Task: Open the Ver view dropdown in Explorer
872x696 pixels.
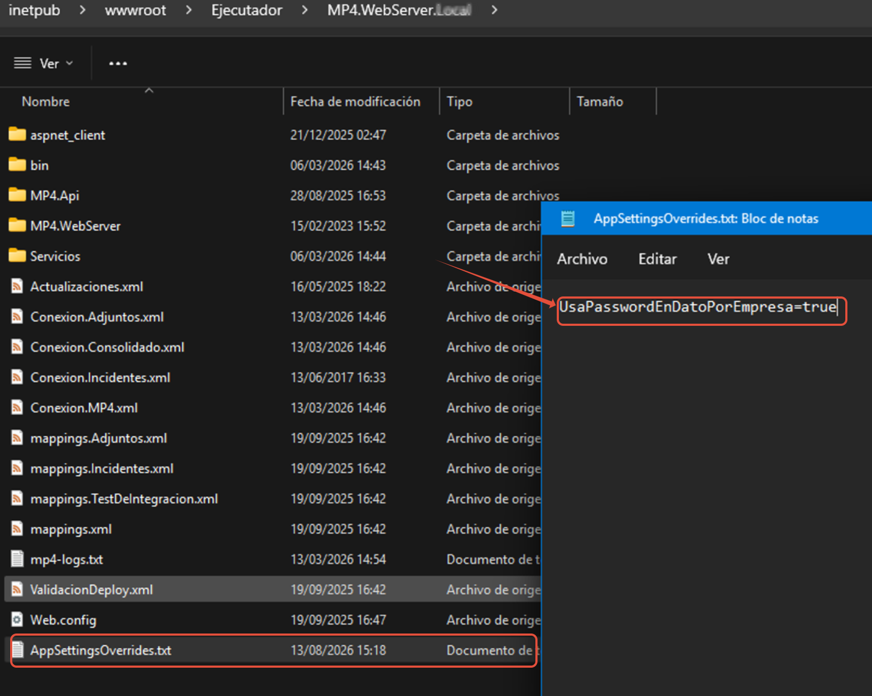Action: tap(44, 64)
